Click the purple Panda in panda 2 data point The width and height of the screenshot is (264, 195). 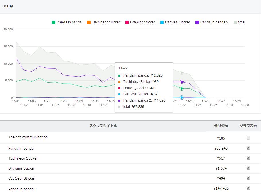(182, 82)
